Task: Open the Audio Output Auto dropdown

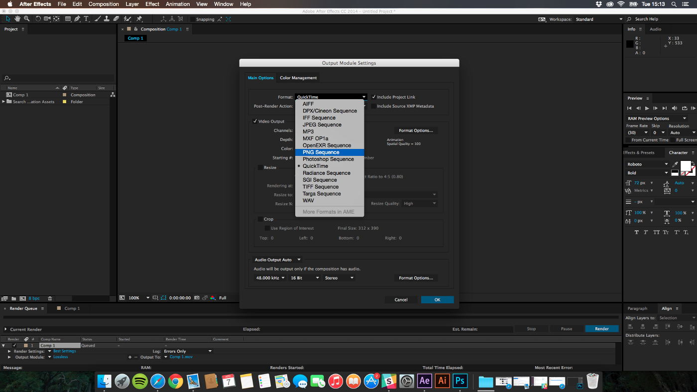Action: (x=278, y=260)
